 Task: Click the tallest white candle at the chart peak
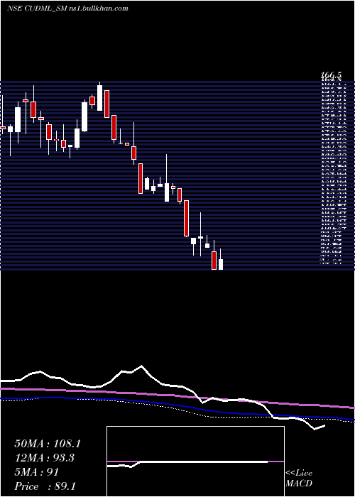coord(100,97)
